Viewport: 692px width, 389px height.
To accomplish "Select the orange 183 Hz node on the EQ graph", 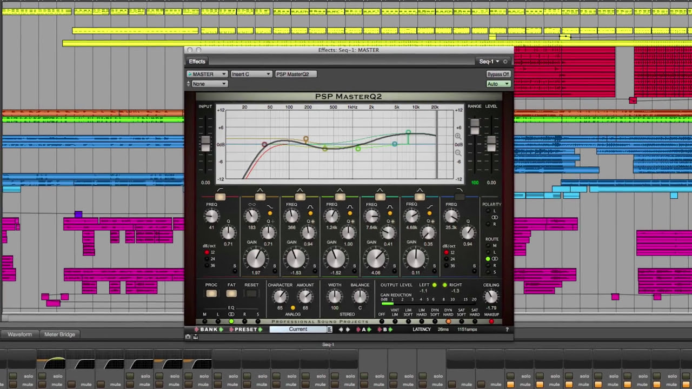I will point(306,139).
